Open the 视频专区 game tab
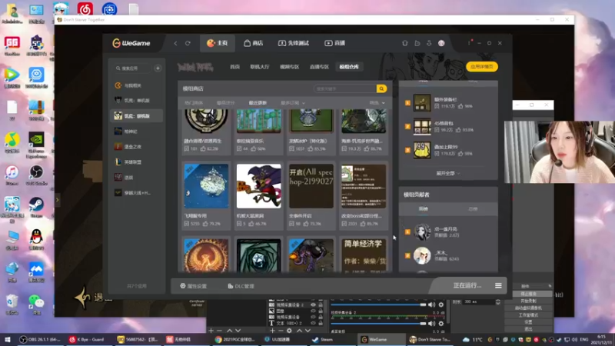The width and height of the screenshot is (615, 346). coord(290,67)
